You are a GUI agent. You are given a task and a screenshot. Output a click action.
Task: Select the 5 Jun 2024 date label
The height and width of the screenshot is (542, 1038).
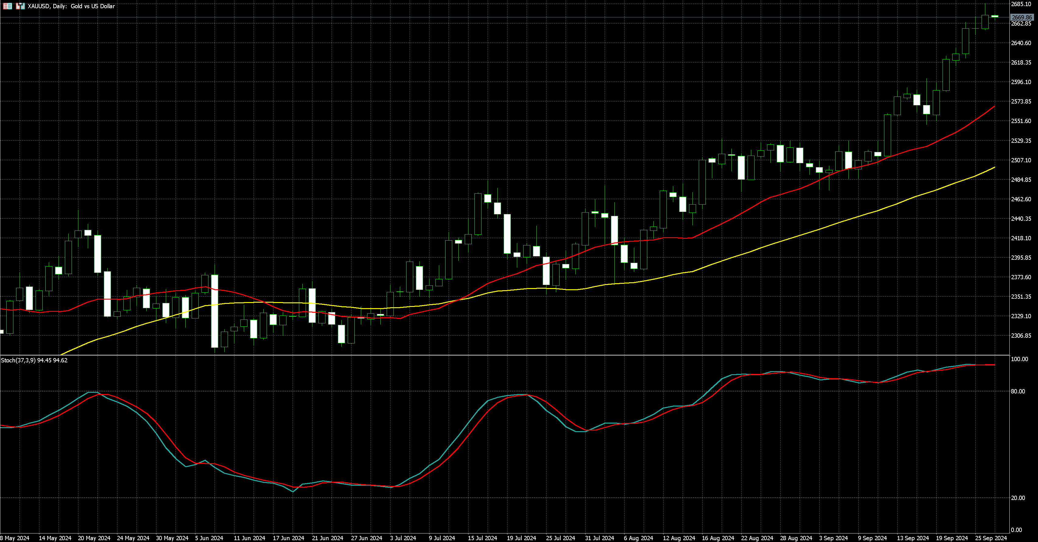coord(209,538)
